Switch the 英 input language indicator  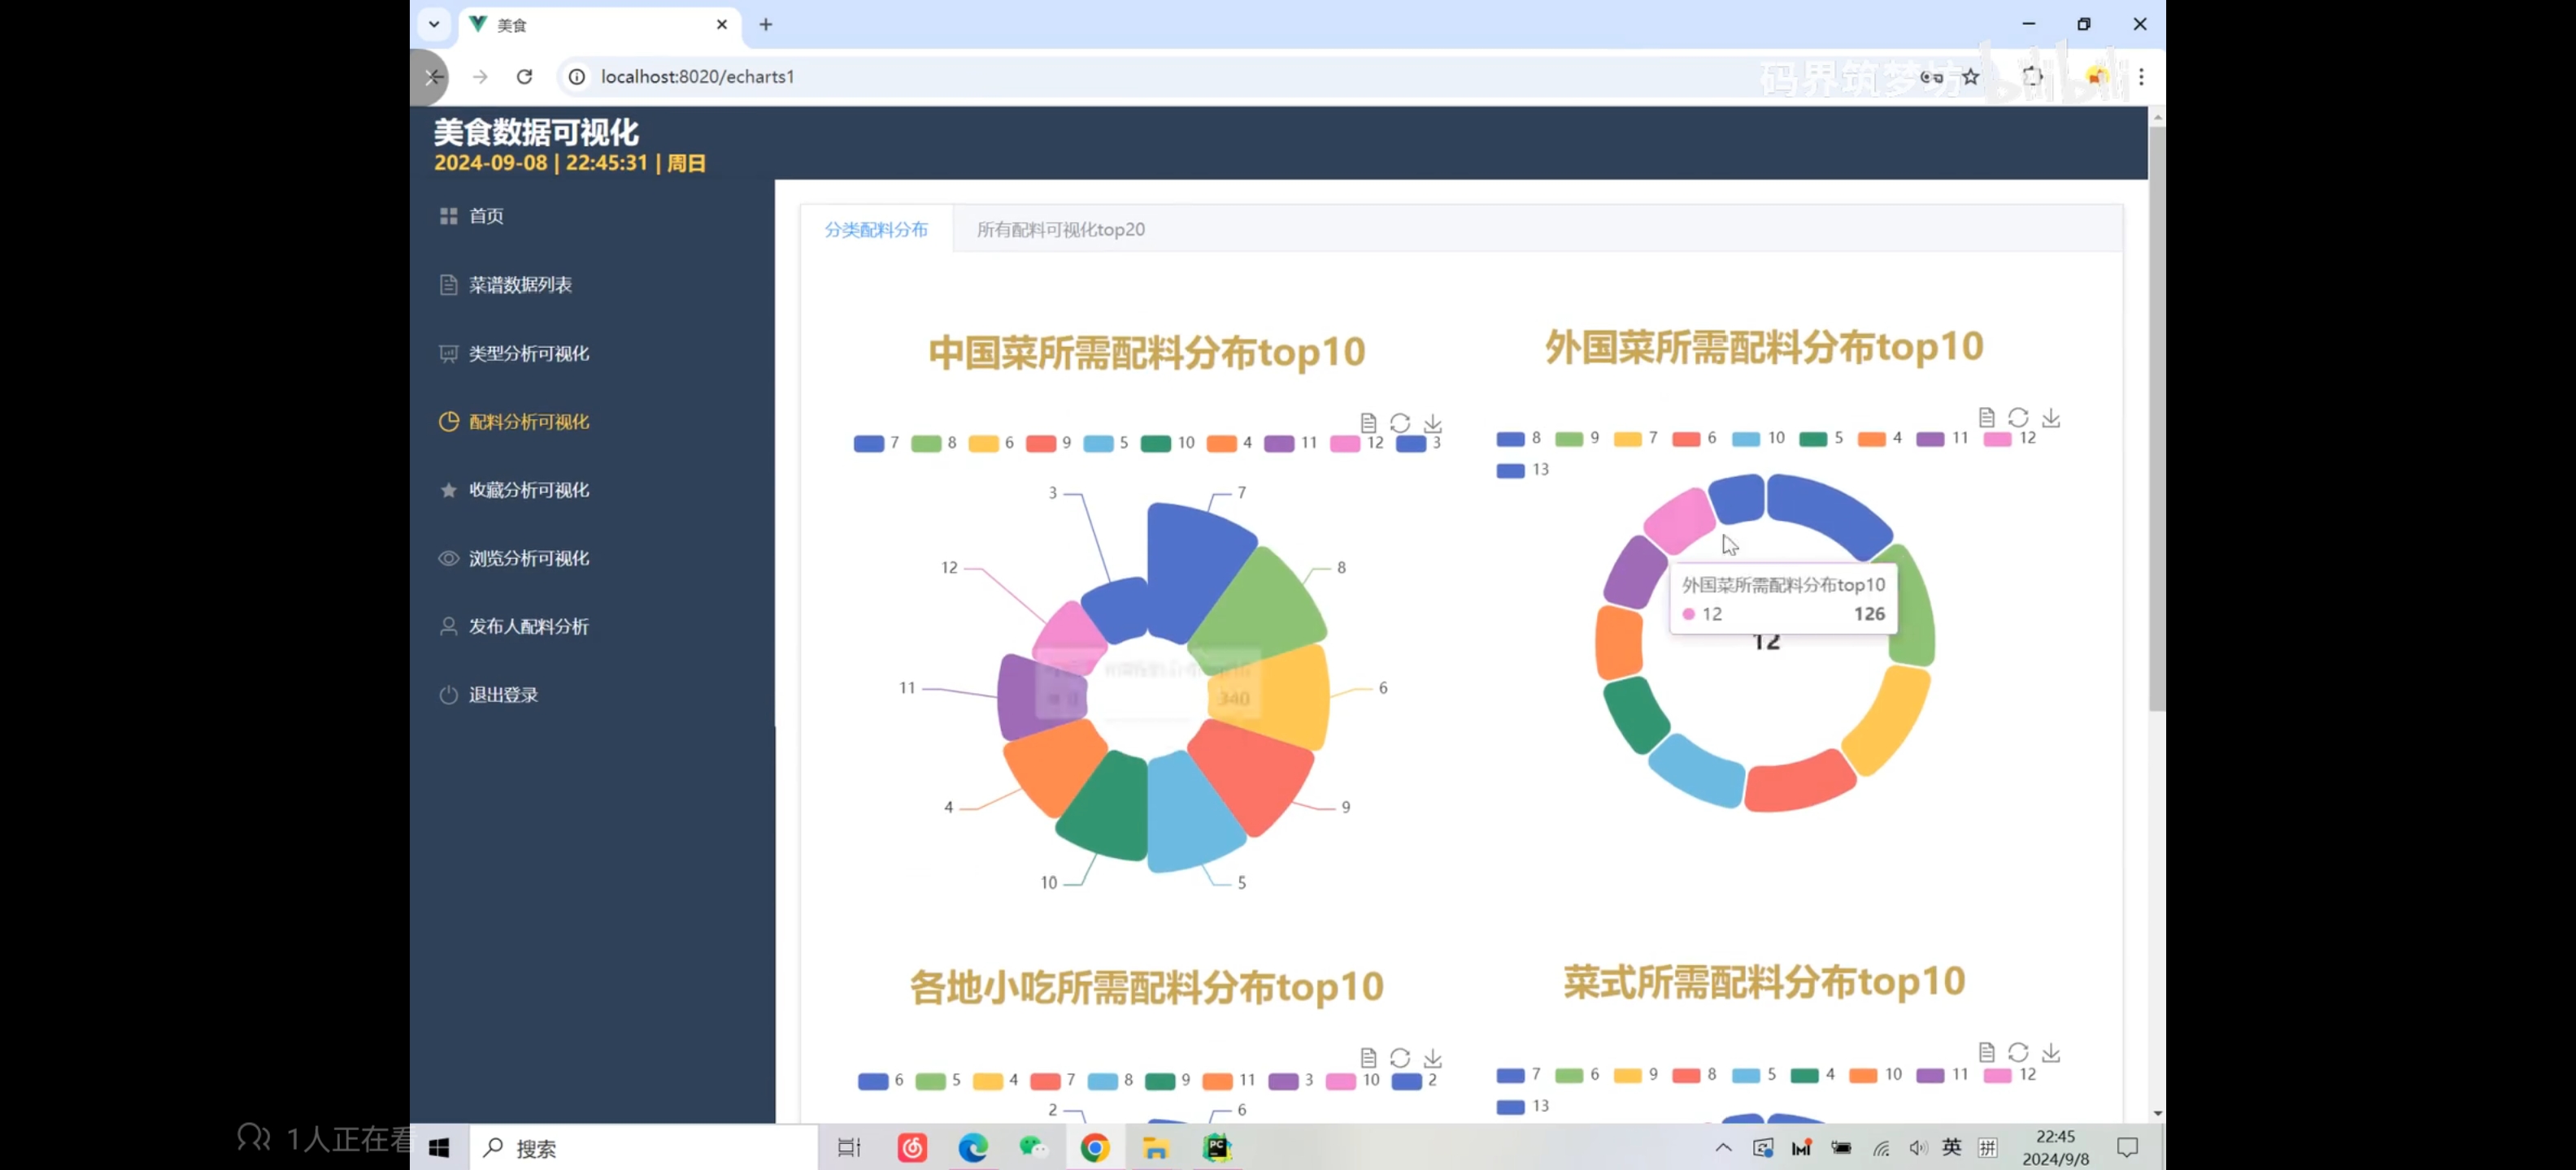[x=1951, y=1147]
